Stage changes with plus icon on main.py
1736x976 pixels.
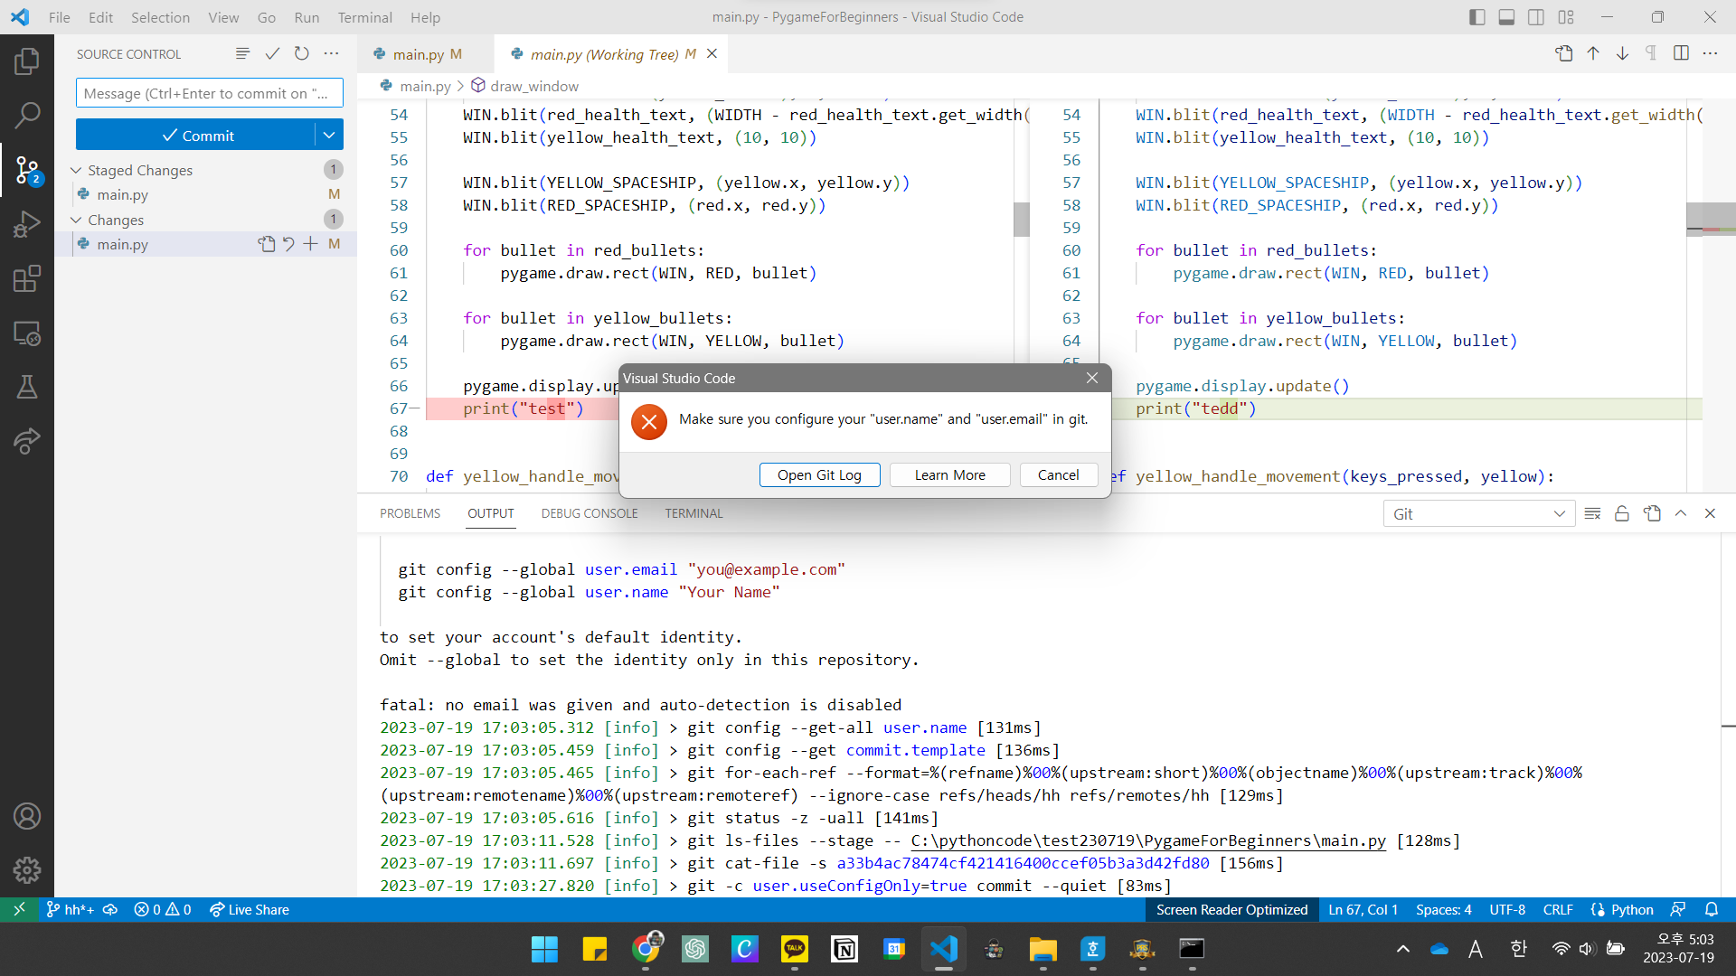pyautogui.click(x=310, y=244)
